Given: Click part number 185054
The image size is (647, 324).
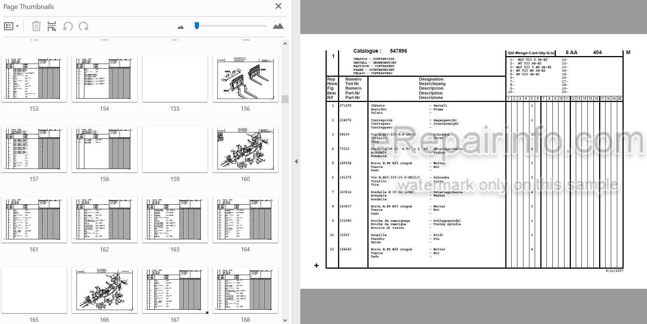Looking at the screenshot, I should (x=345, y=163).
